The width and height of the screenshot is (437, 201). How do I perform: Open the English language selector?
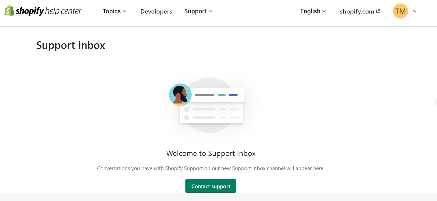[313, 11]
